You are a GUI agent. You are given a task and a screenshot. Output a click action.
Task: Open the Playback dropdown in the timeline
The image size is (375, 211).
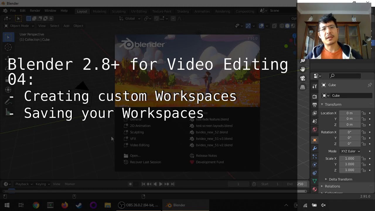point(24,184)
